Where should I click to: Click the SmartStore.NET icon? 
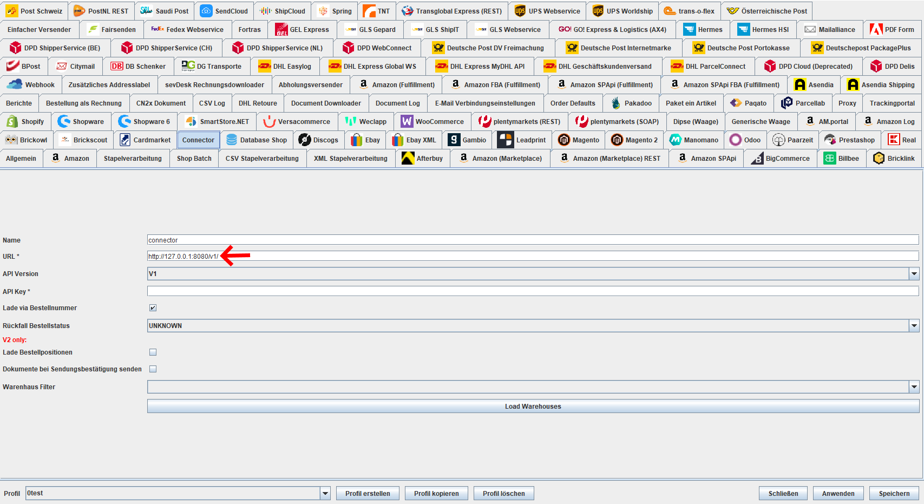191,121
